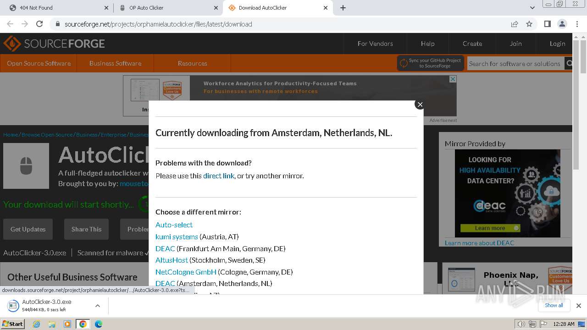This screenshot has width=587, height=330.
Task: Choose the Auto-select mirror
Action: point(174,225)
